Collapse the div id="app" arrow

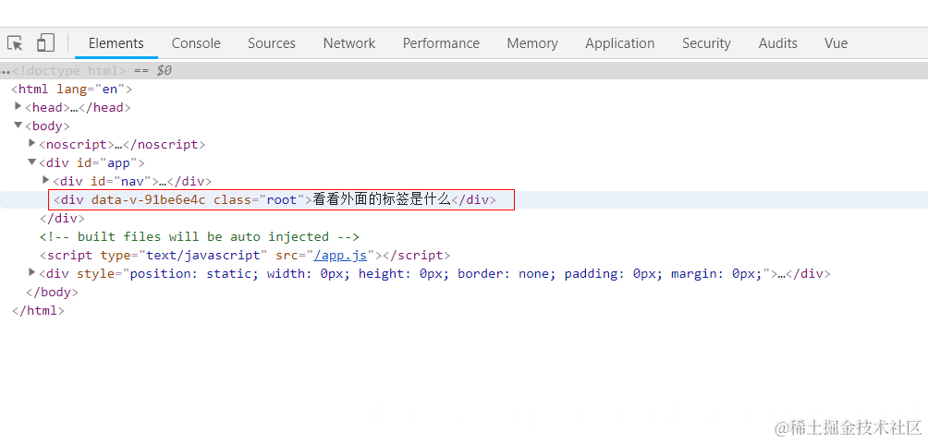[32, 162]
